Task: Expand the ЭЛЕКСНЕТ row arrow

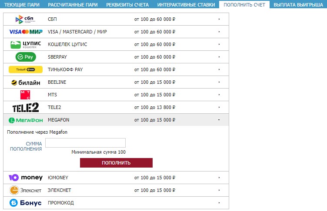Action: click(x=219, y=190)
